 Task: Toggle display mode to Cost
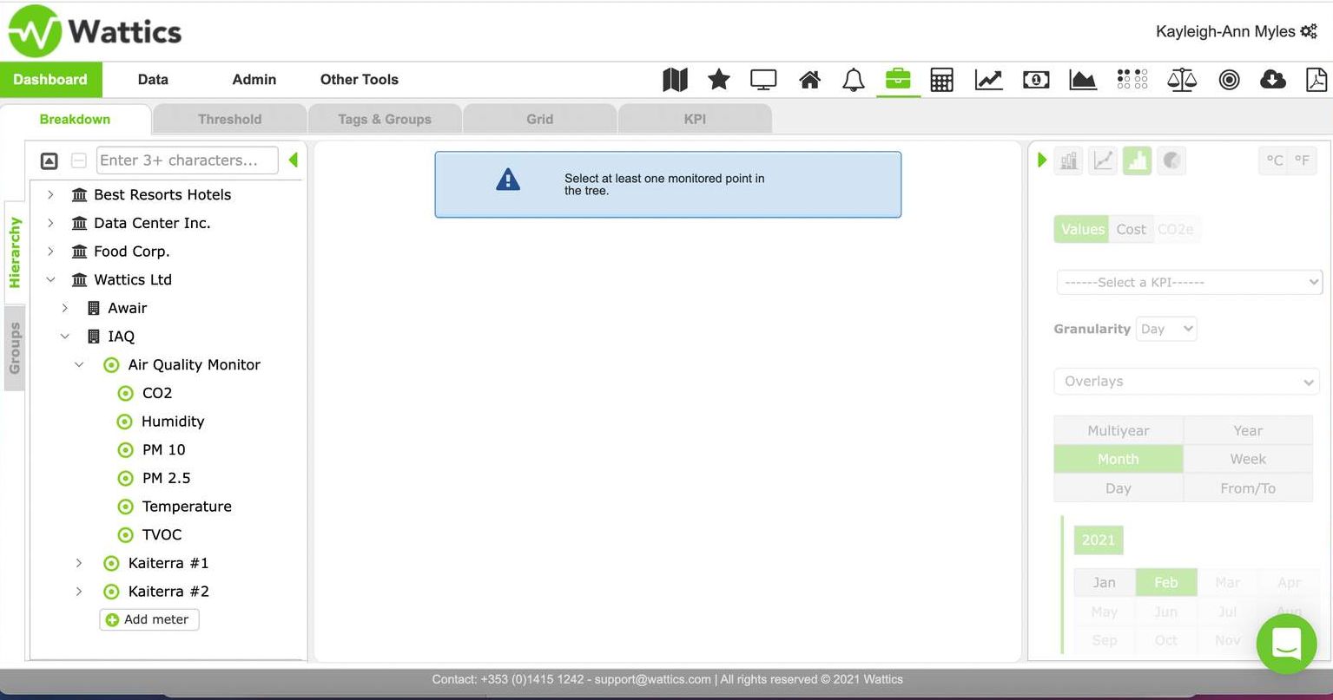1131,229
